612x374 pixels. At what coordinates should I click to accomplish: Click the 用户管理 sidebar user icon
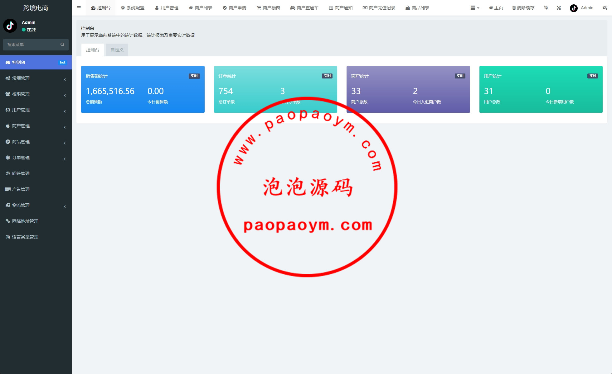(8, 110)
